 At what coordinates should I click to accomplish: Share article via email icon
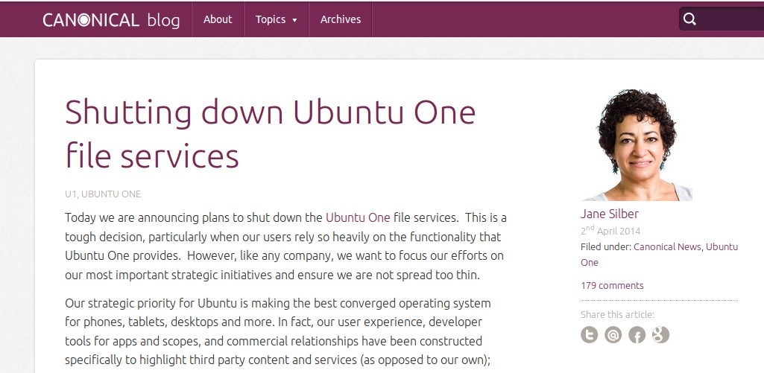(x=613, y=334)
